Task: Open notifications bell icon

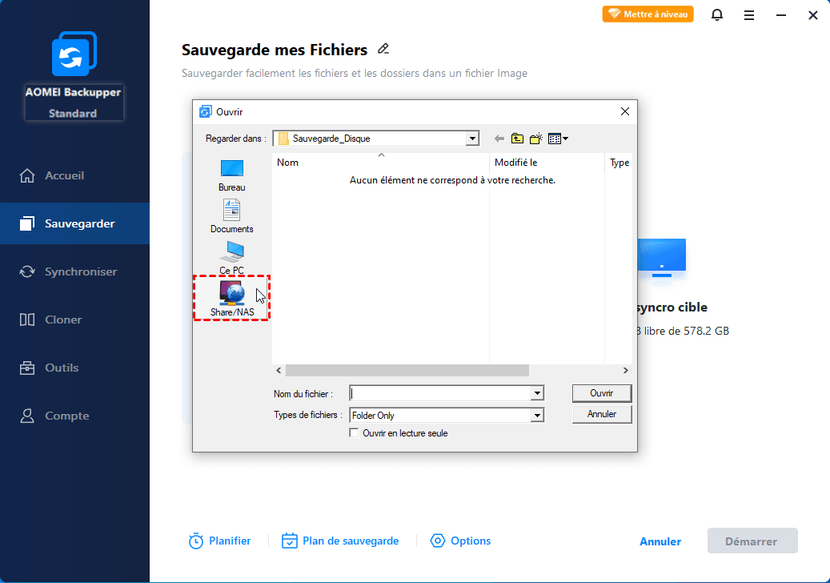Action: [716, 15]
